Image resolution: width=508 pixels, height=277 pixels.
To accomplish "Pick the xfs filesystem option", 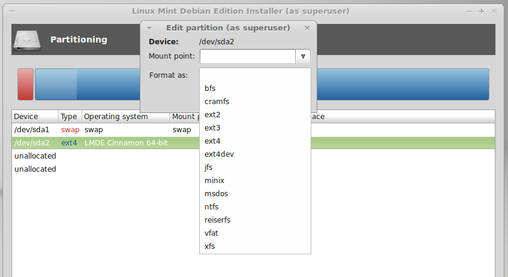I will (255, 246).
